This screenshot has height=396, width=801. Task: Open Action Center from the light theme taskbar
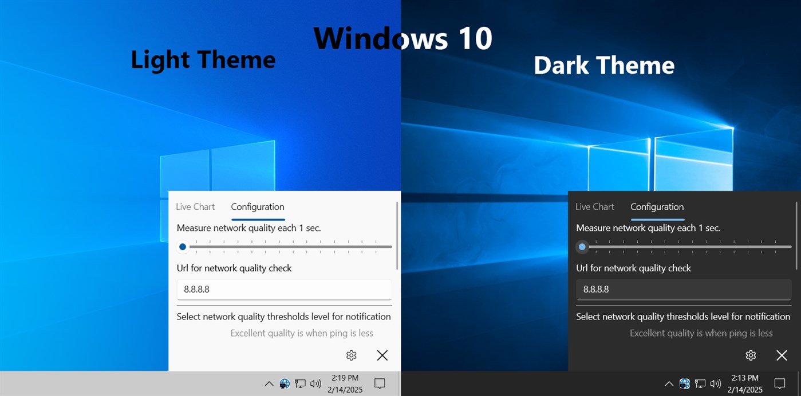coord(380,383)
